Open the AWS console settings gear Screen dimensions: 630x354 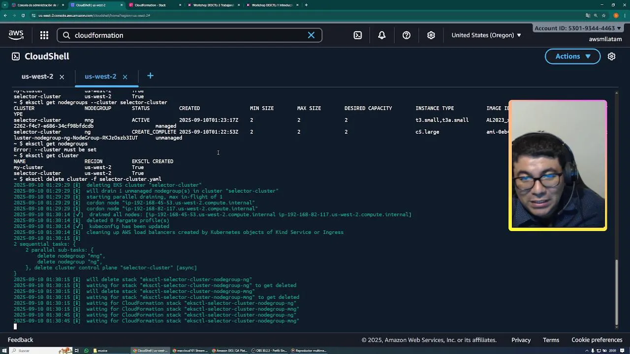[x=431, y=35]
